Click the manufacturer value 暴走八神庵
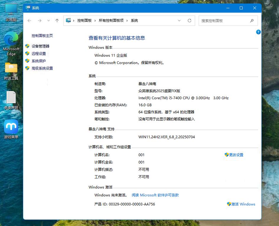 point(147,84)
